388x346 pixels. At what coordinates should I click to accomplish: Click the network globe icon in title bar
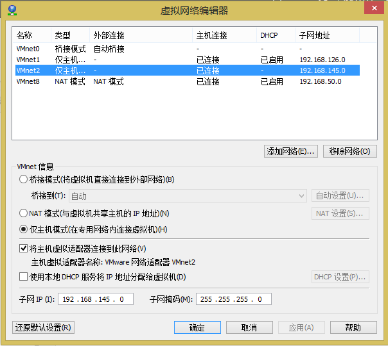point(12,10)
